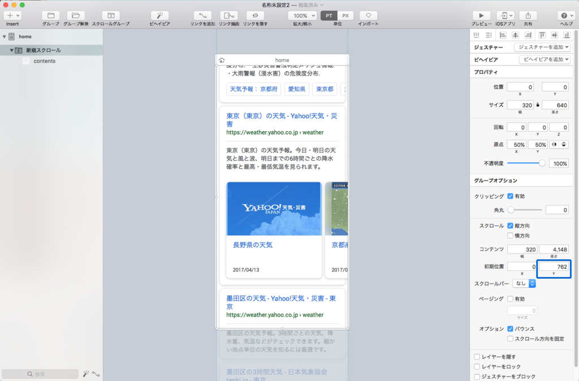Align bottom edges icon in inspector
The height and width of the screenshot is (381, 579).
pyautogui.click(x=567, y=35)
